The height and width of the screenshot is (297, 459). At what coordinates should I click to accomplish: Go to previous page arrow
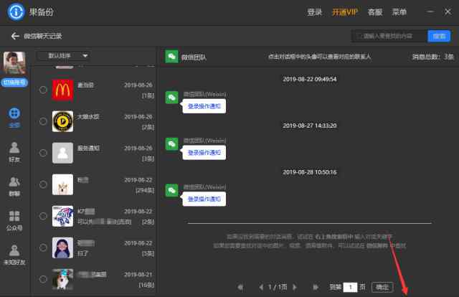click(261, 287)
